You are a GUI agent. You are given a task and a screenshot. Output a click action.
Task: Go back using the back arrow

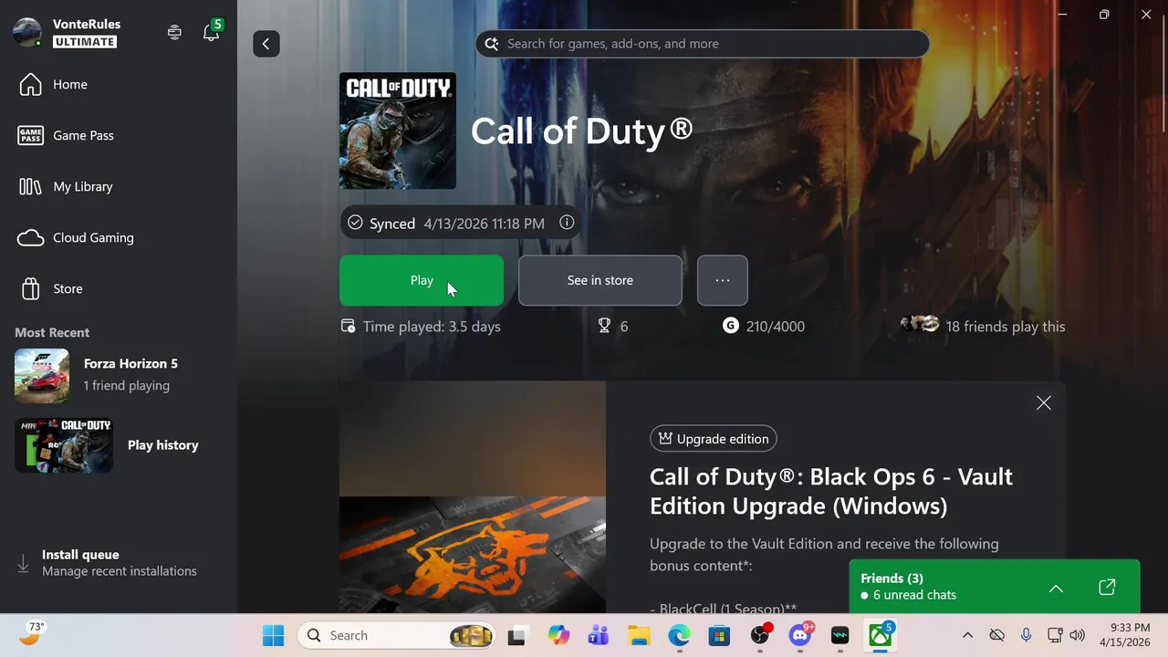266,44
